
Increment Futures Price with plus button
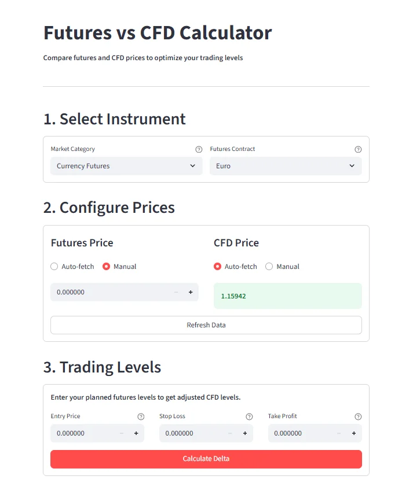pyautogui.click(x=191, y=292)
